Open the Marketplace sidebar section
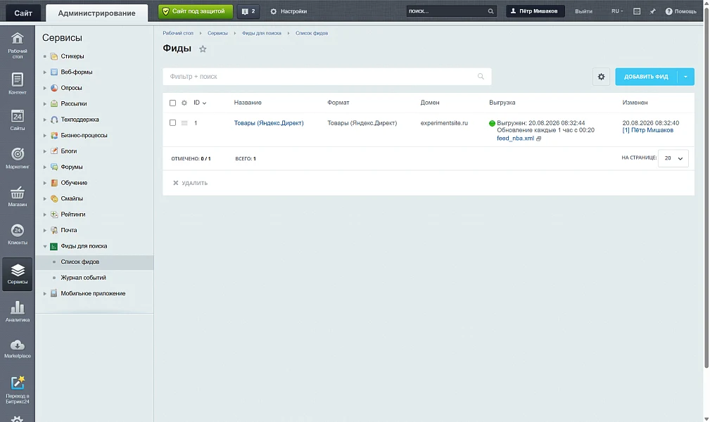 [x=17, y=349]
